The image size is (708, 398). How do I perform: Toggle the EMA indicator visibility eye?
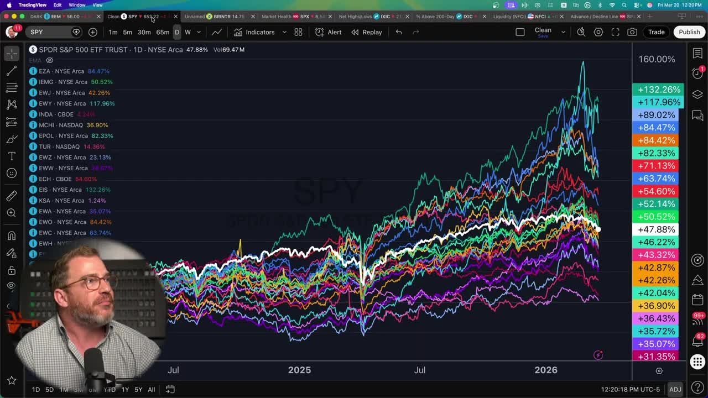(49, 60)
